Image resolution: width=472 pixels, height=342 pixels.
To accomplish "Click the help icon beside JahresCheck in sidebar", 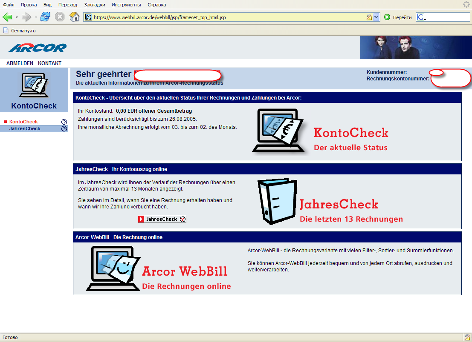I will 64,129.
